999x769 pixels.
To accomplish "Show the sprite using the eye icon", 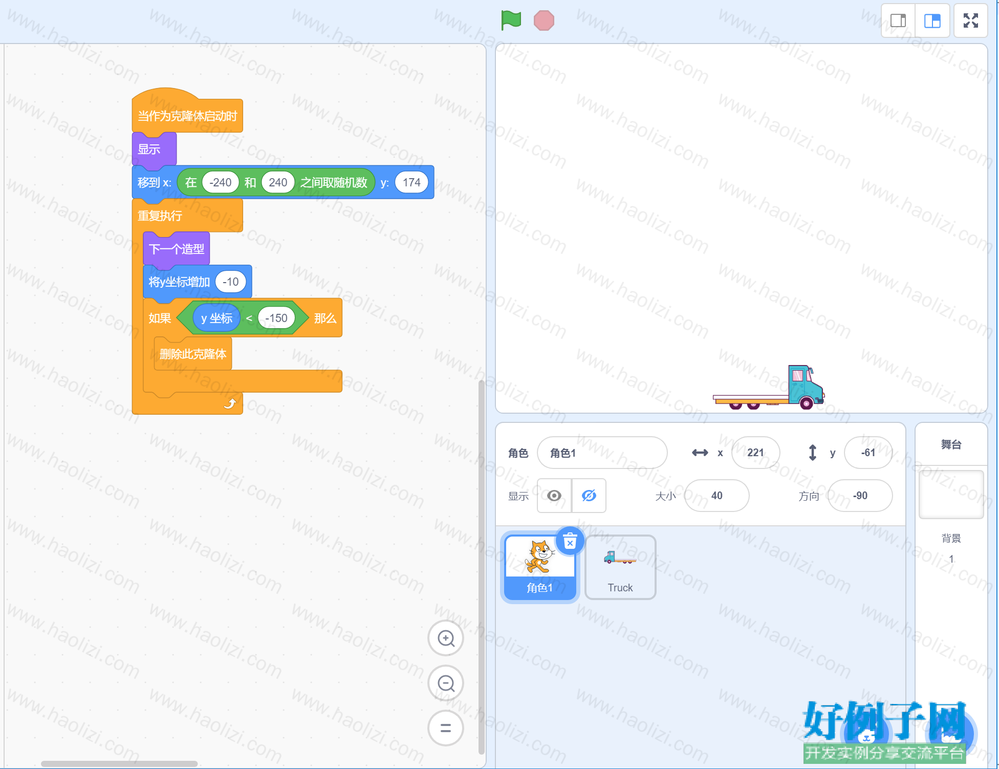I will [x=554, y=496].
